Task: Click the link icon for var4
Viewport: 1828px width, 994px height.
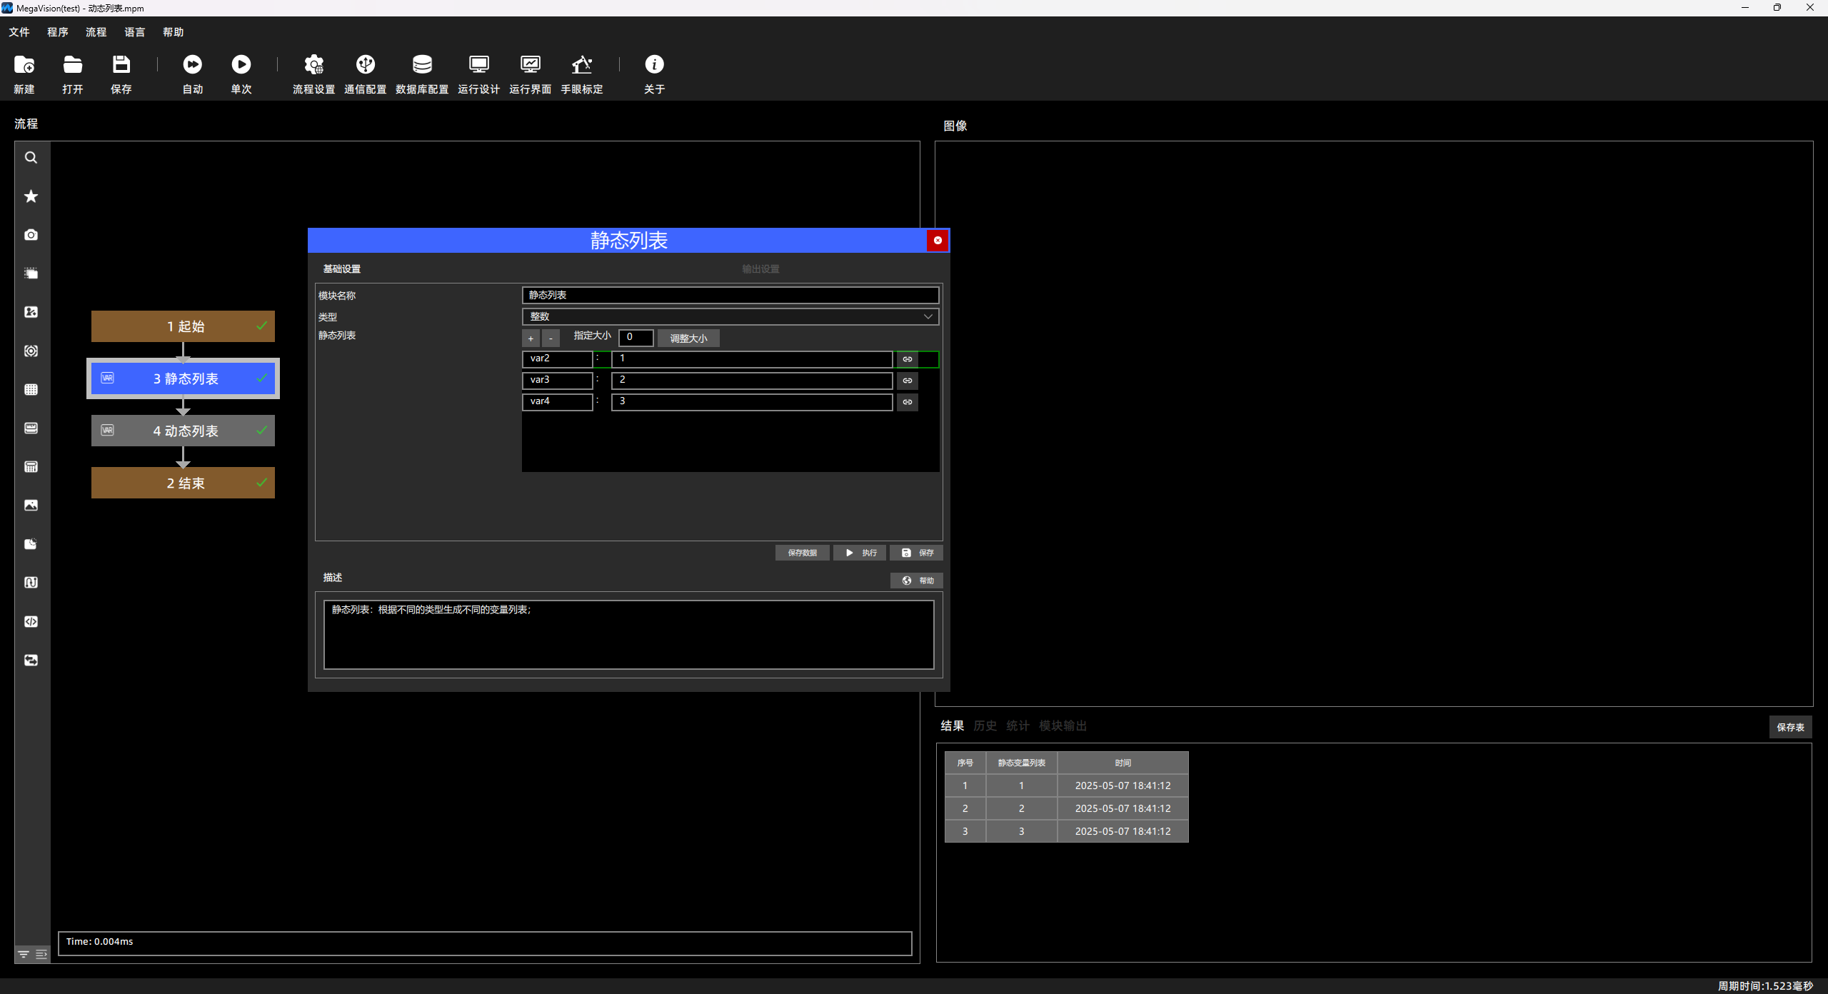Action: tap(908, 402)
